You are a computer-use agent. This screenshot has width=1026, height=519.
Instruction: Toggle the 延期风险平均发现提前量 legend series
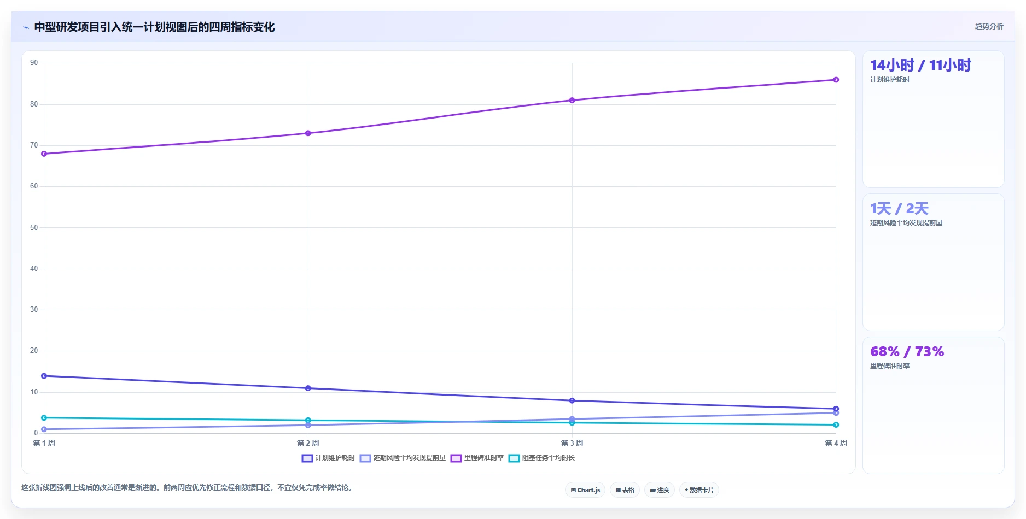pyautogui.click(x=403, y=458)
